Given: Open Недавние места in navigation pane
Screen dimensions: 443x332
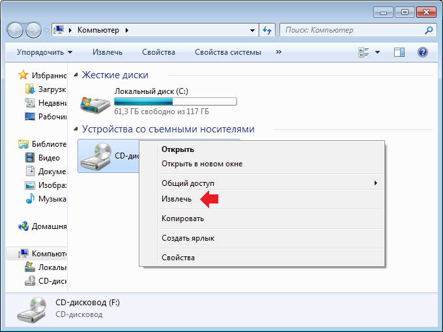Looking at the screenshot, I should (x=45, y=102).
